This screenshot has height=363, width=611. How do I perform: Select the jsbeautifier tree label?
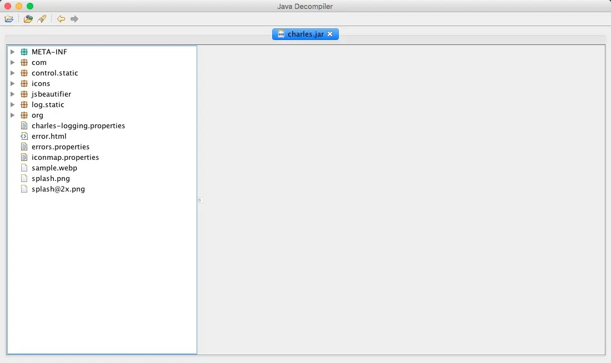point(52,94)
